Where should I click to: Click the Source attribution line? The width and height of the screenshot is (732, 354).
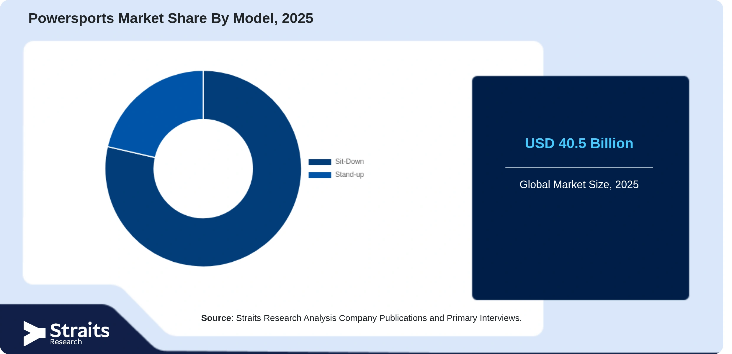tap(361, 318)
